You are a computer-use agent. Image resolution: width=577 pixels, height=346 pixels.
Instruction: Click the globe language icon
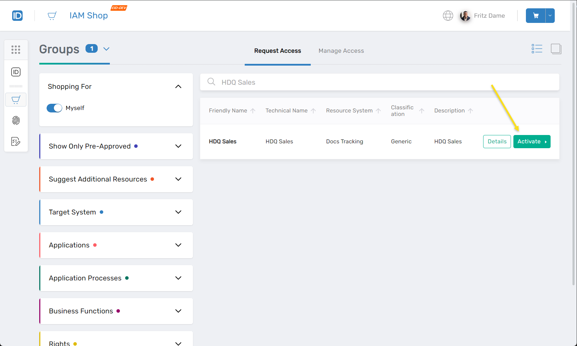(x=448, y=16)
